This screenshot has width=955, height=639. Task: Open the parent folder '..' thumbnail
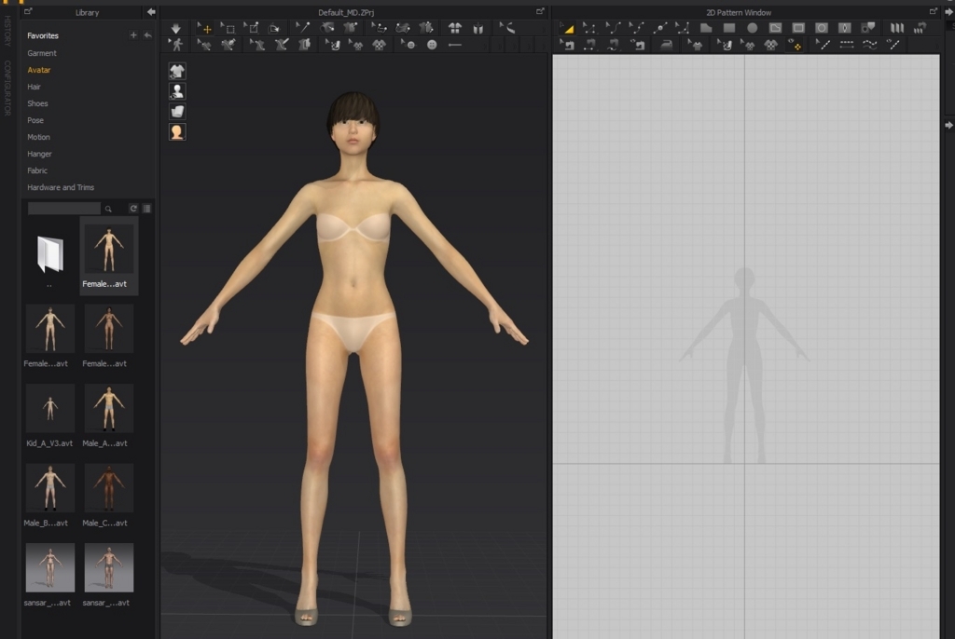pyautogui.click(x=50, y=253)
